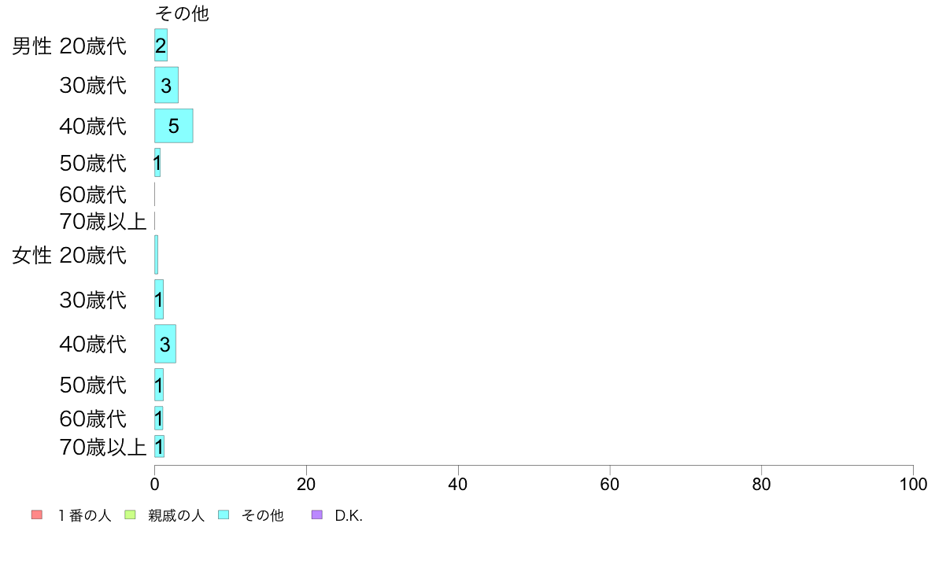
Task: Click the 男性 70歳以上 row label
Action: (102, 221)
